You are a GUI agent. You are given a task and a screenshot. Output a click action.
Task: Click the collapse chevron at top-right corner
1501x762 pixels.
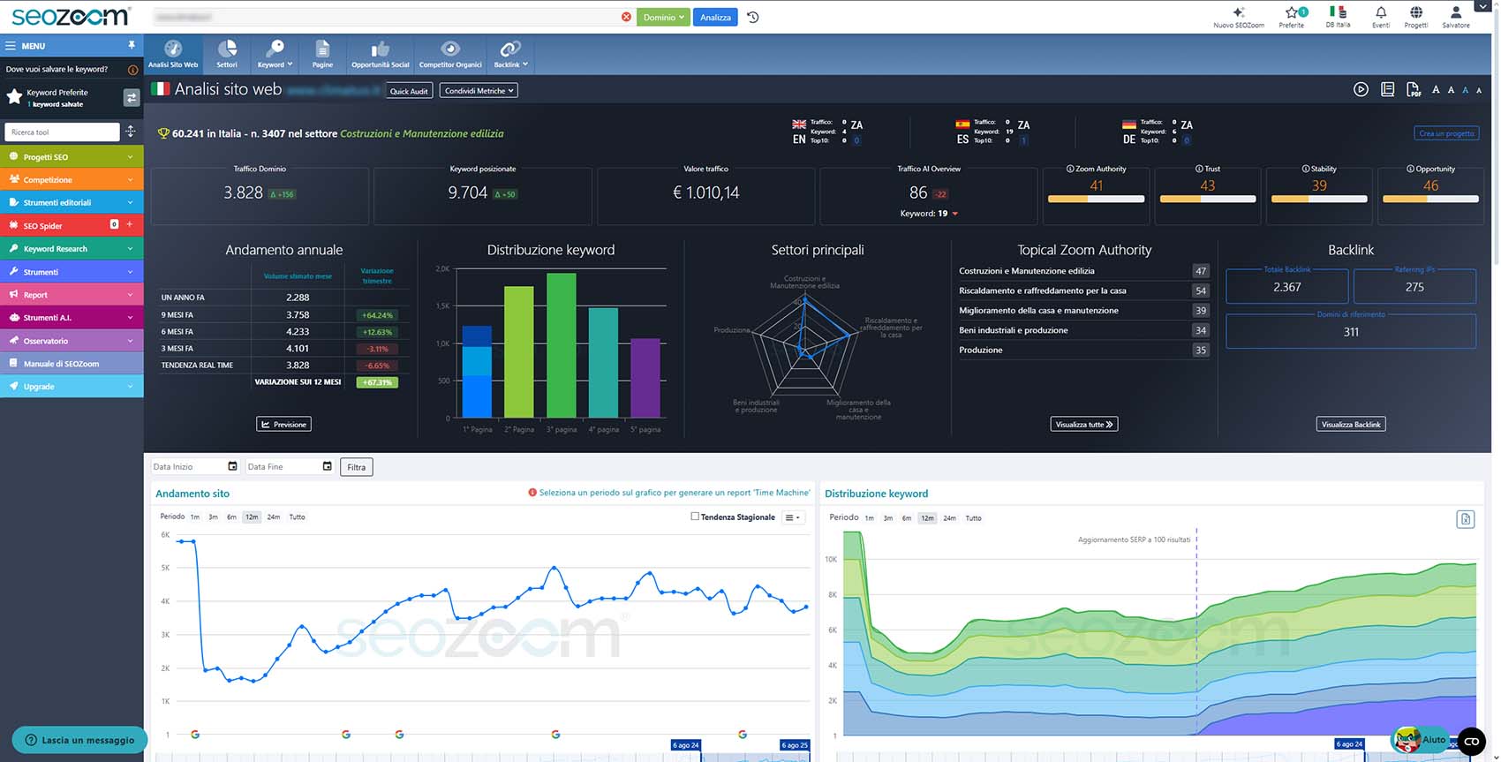(x=1485, y=7)
